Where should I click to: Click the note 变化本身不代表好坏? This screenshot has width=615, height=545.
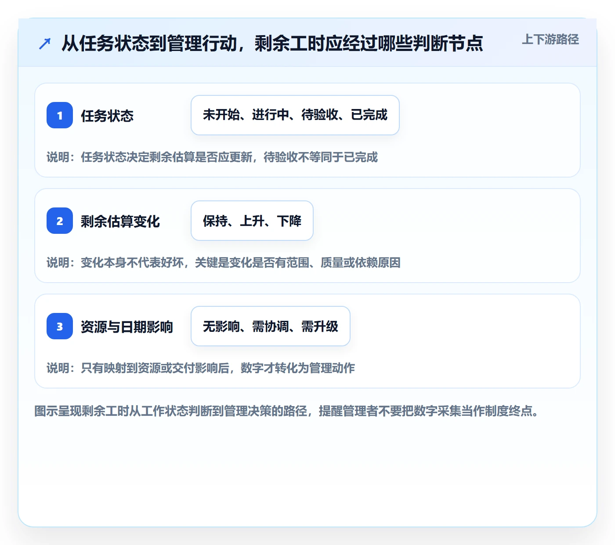pos(224,262)
